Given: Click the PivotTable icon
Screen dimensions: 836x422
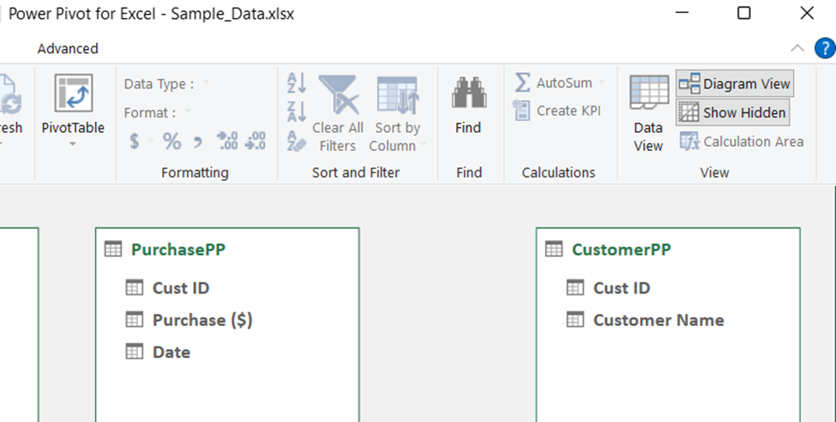Looking at the screenshot, I should tap(74, 93).
